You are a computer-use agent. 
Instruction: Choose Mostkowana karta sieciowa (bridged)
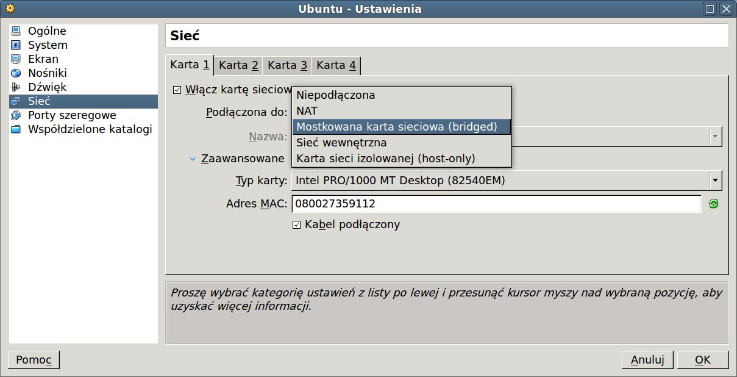click(x=402, y=127)
